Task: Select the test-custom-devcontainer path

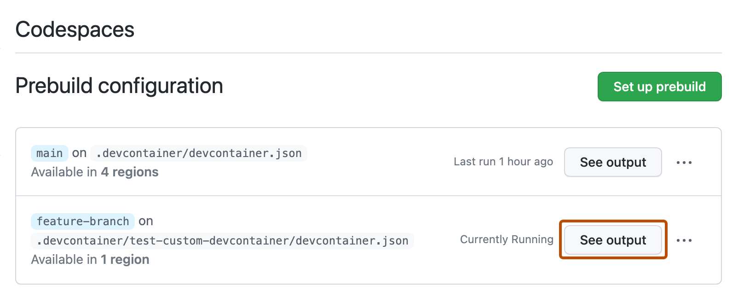Action: [222, 240]
